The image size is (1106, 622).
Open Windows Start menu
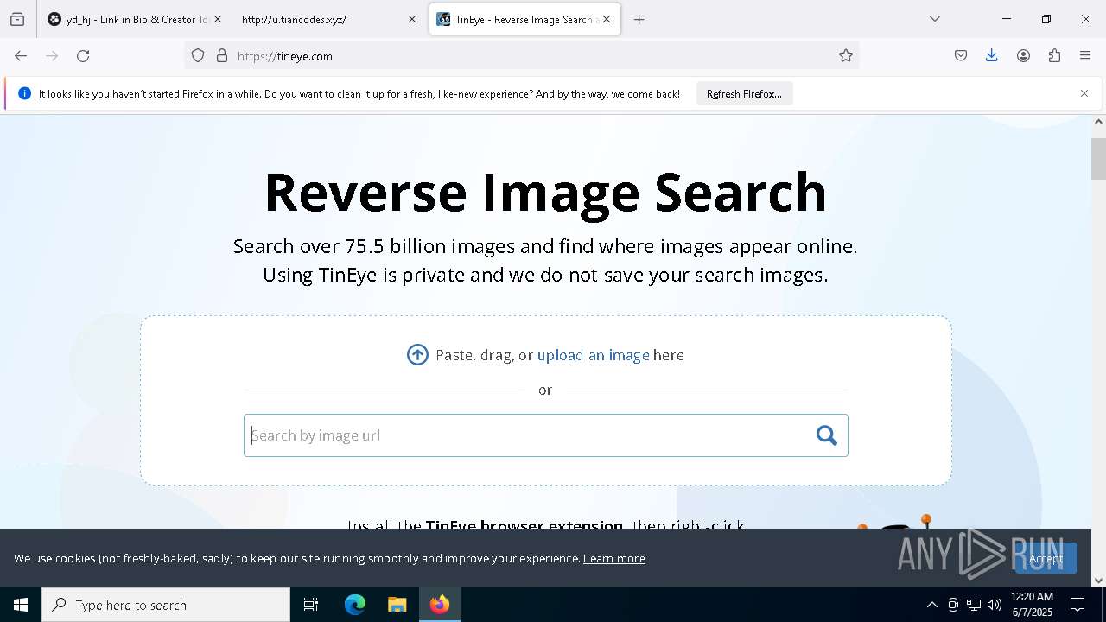coord(21,605)
